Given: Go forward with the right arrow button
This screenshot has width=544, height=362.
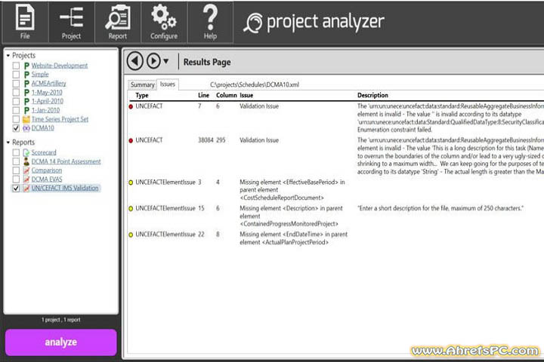Looking at the screenshot, I should 153,61.
